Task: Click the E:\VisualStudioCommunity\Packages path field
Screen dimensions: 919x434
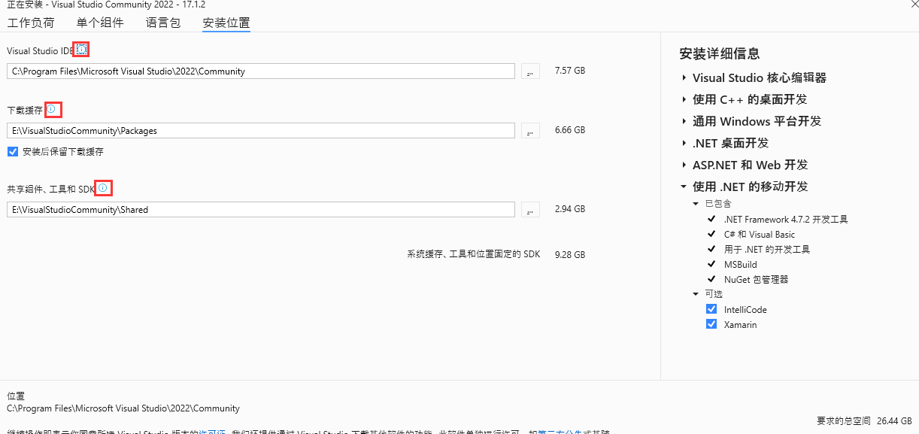Action: [261, 131]
